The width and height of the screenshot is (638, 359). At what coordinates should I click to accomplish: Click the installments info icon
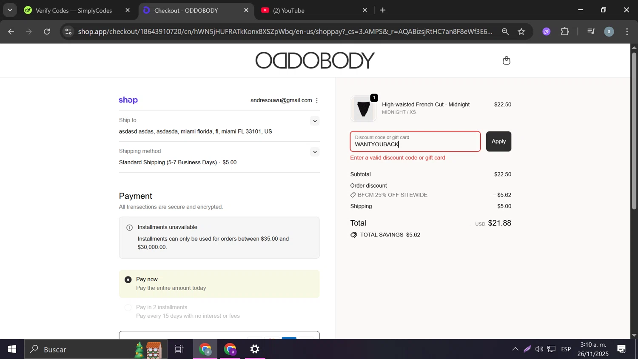tap(129, 228)
